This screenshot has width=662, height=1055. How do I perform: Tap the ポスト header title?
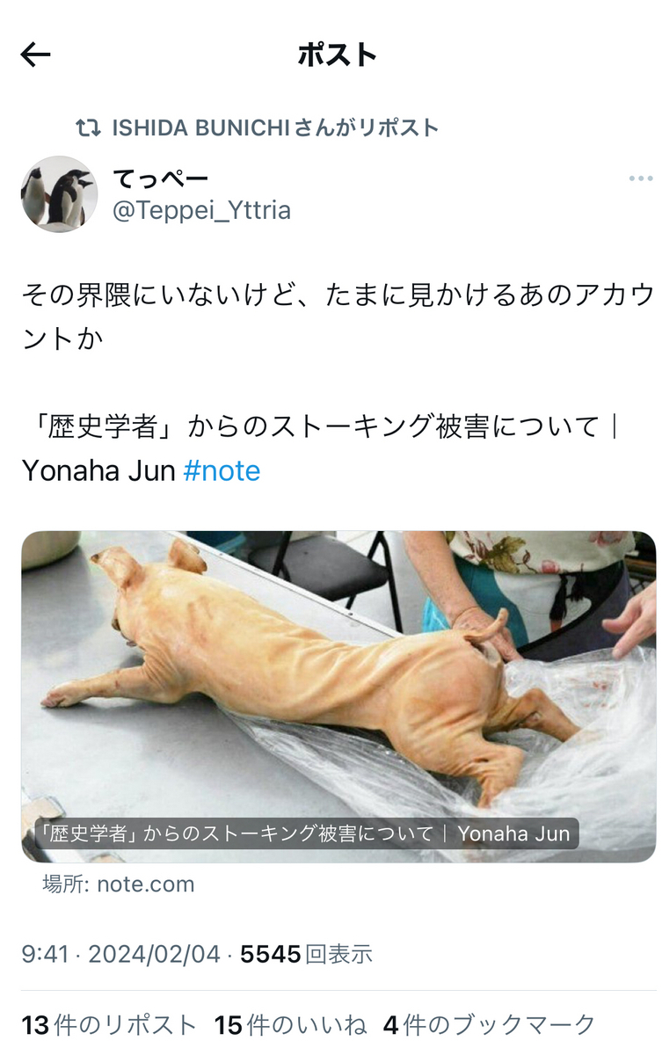point(338,55)
